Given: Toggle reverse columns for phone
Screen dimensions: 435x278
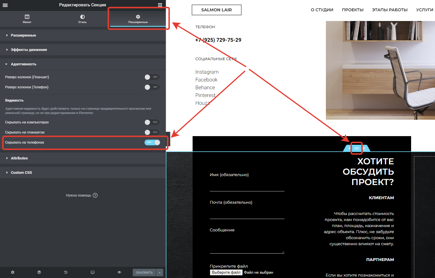Looking at the screenshot, I should click(x=152, y=87).
